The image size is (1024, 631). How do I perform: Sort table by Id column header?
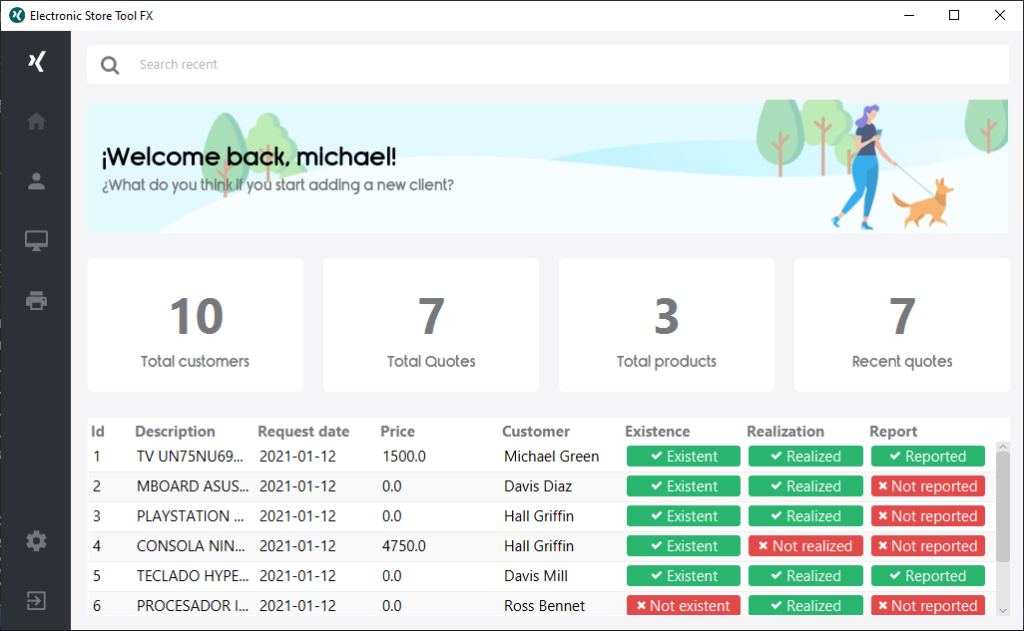98,432
